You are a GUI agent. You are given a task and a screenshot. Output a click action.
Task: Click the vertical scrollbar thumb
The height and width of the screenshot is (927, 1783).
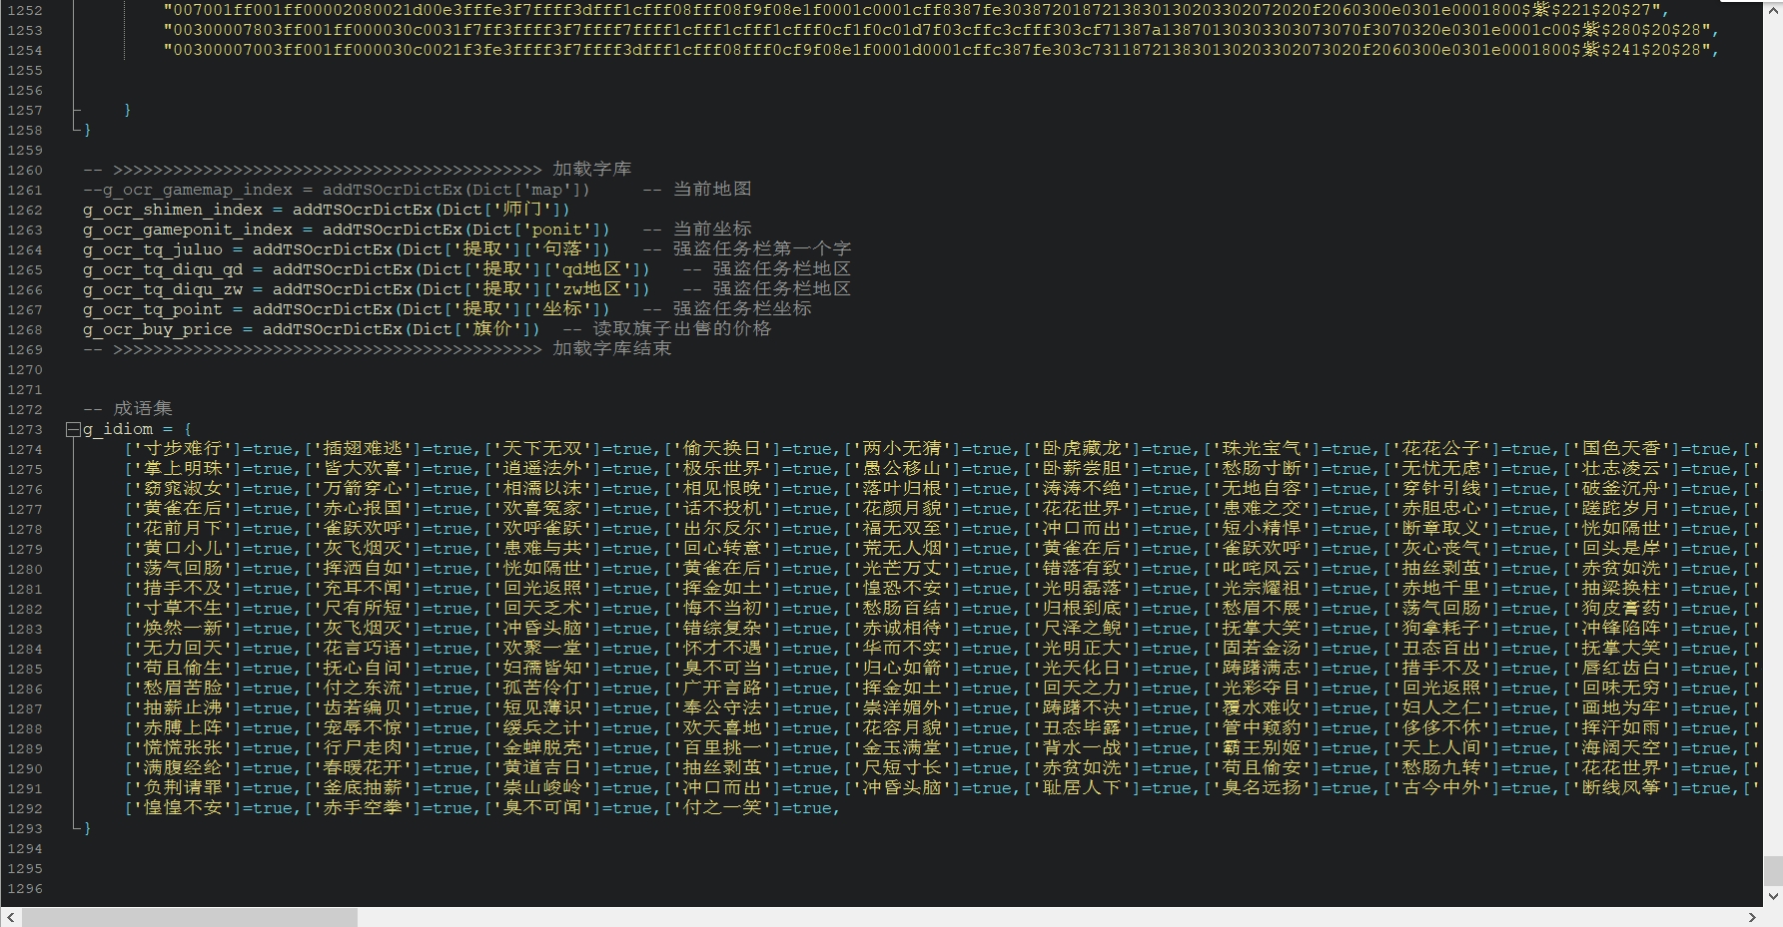(1773, 870)
